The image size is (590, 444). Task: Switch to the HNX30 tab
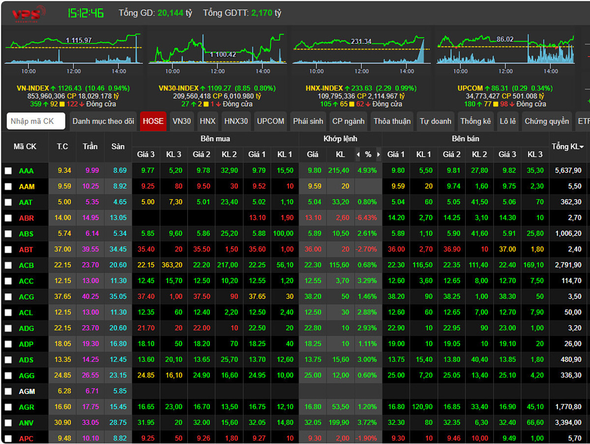coord(236,121)
